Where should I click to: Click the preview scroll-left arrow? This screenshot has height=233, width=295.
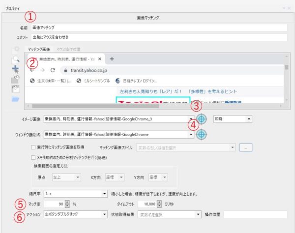tap(28, 106)
